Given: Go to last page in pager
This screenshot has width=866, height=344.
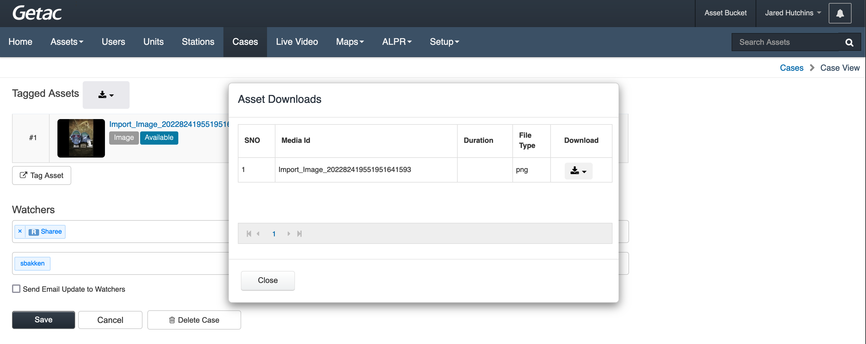Looking at the screenshot, I should 299,233.
